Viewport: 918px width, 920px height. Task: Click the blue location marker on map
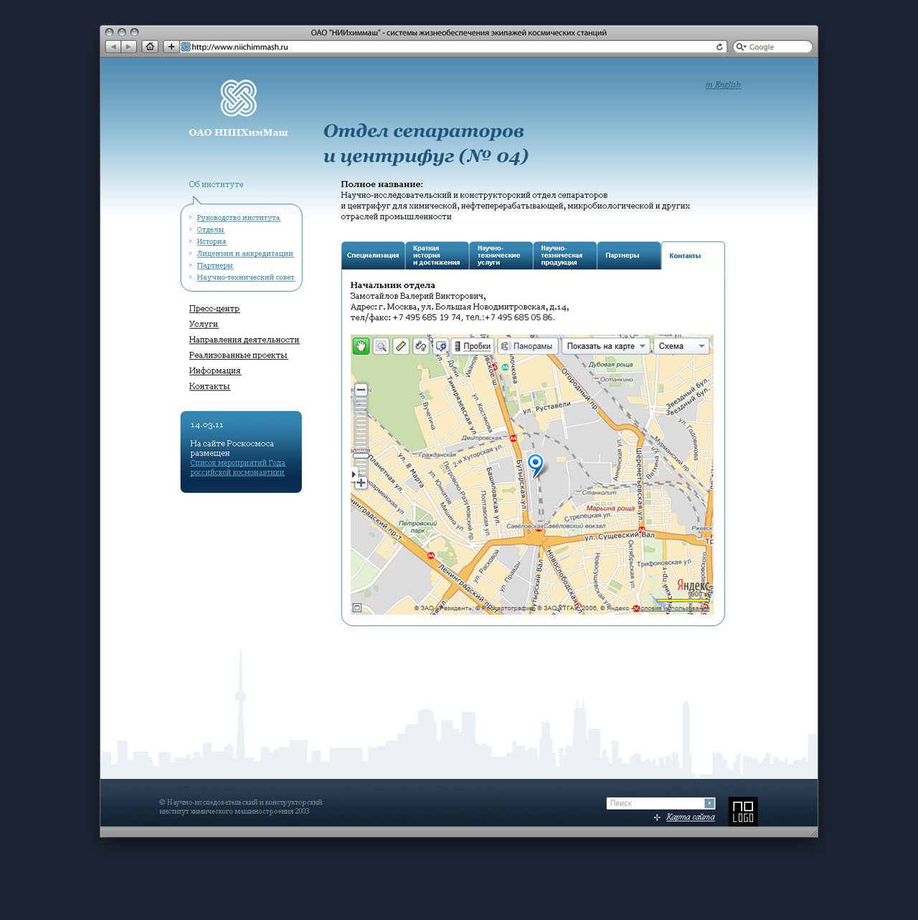point(535,464)
